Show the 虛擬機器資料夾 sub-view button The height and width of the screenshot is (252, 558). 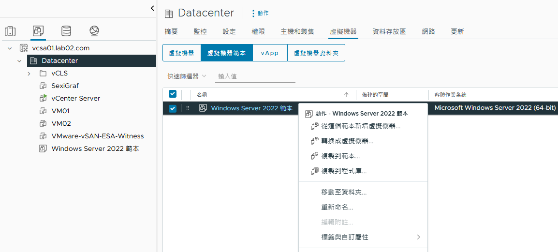pos(316,53)
